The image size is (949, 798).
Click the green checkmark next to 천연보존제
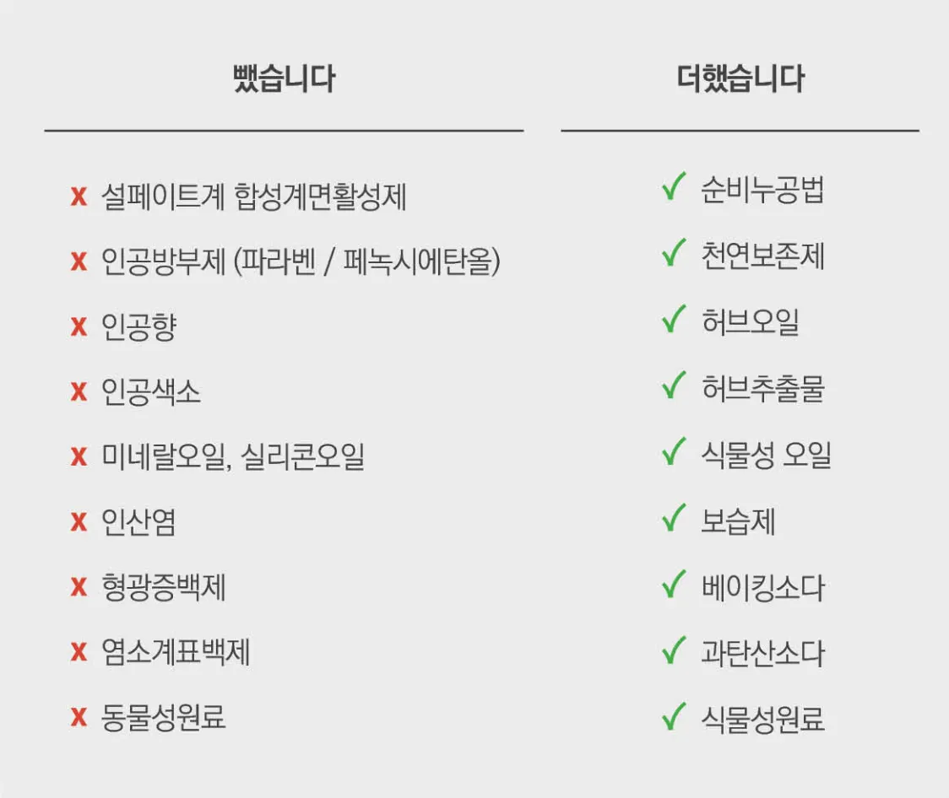click(674, 253)
